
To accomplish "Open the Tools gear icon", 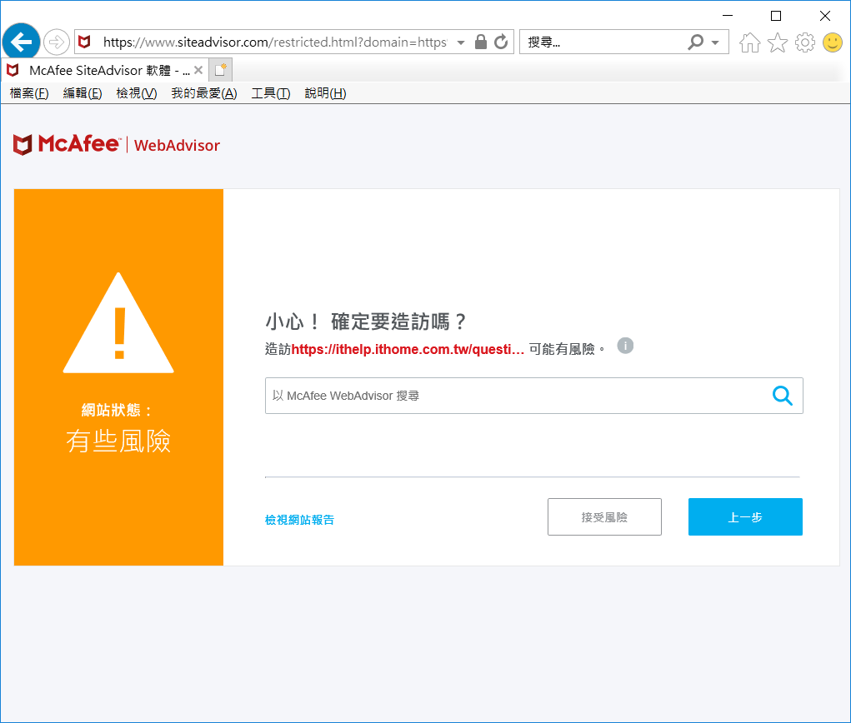I will (805, 42).
